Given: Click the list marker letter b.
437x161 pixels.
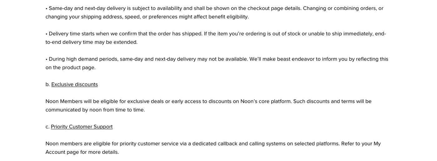Looking at the screenshot, I should coord(47,84).
